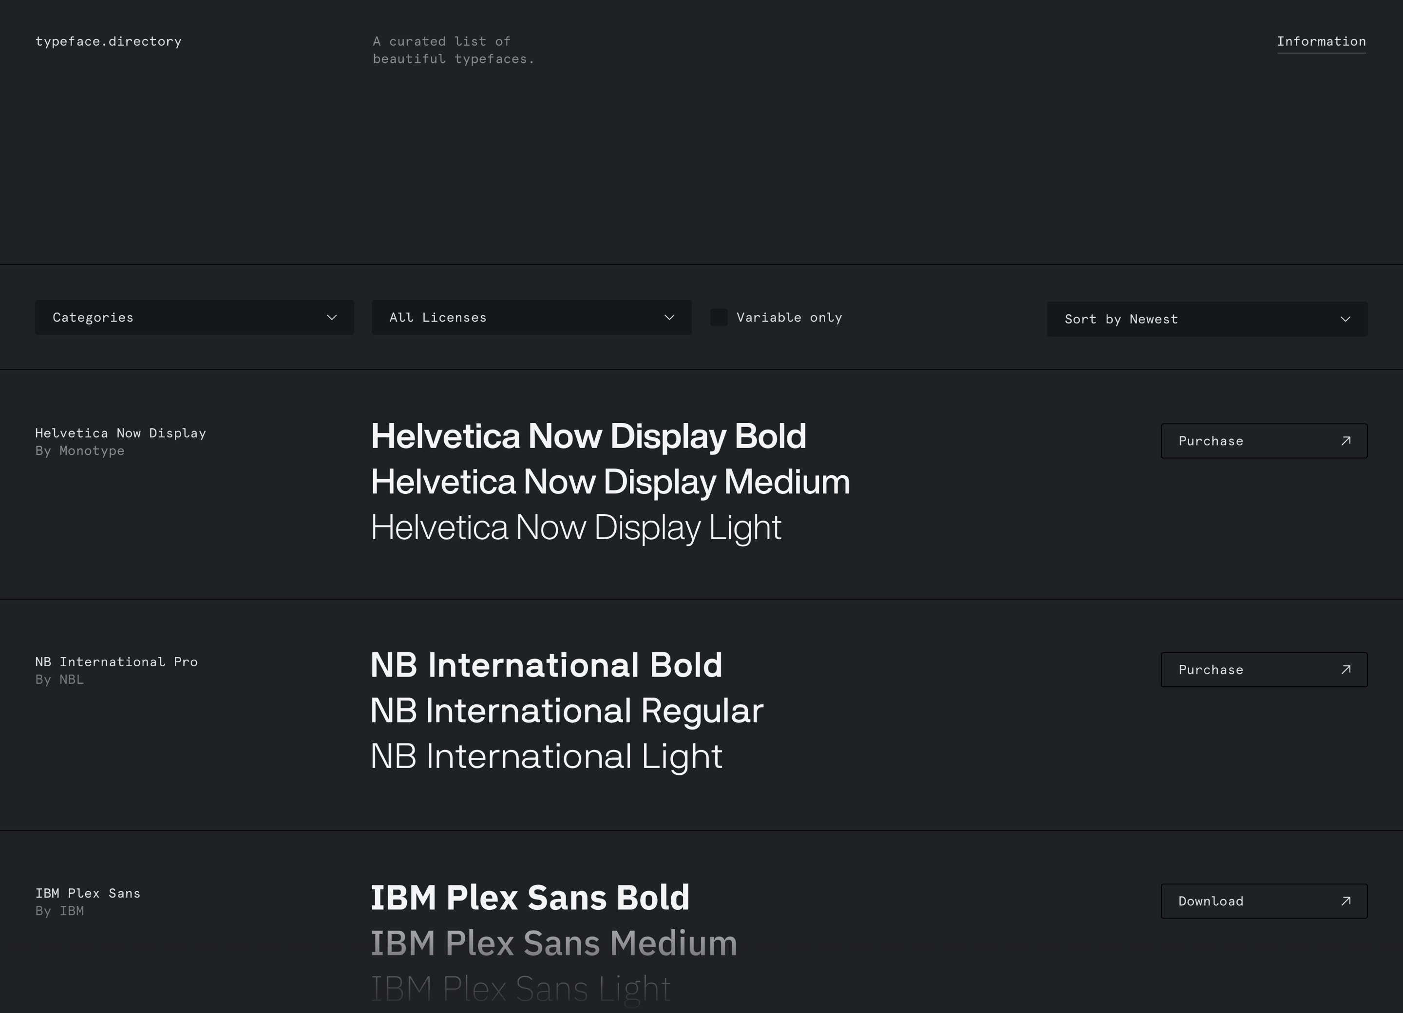Click the By Monotype foundry text
1403x1013 pixels.
[x=80, y=451]
